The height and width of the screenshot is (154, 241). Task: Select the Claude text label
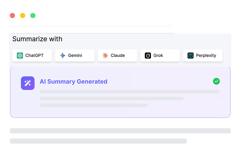118,55
